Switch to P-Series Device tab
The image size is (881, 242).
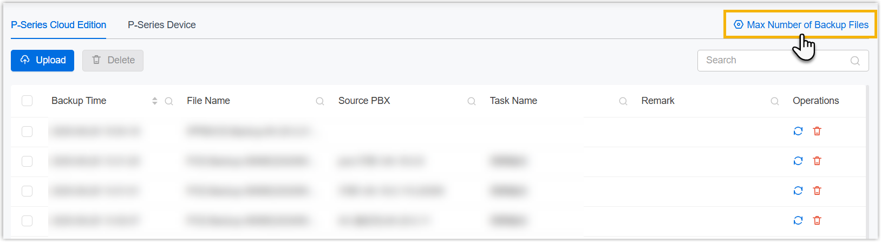161,25
